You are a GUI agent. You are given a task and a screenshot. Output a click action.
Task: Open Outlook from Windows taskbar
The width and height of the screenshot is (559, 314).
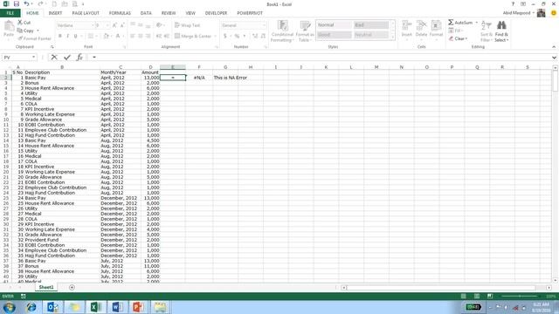coord(52,307)
